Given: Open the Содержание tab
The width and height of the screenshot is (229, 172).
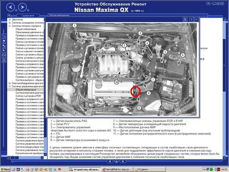Looking at the screenshot, I should [28, 16].
